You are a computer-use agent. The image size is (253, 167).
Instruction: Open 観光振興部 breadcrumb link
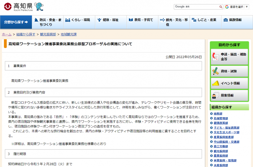click(x=48, y=34)
